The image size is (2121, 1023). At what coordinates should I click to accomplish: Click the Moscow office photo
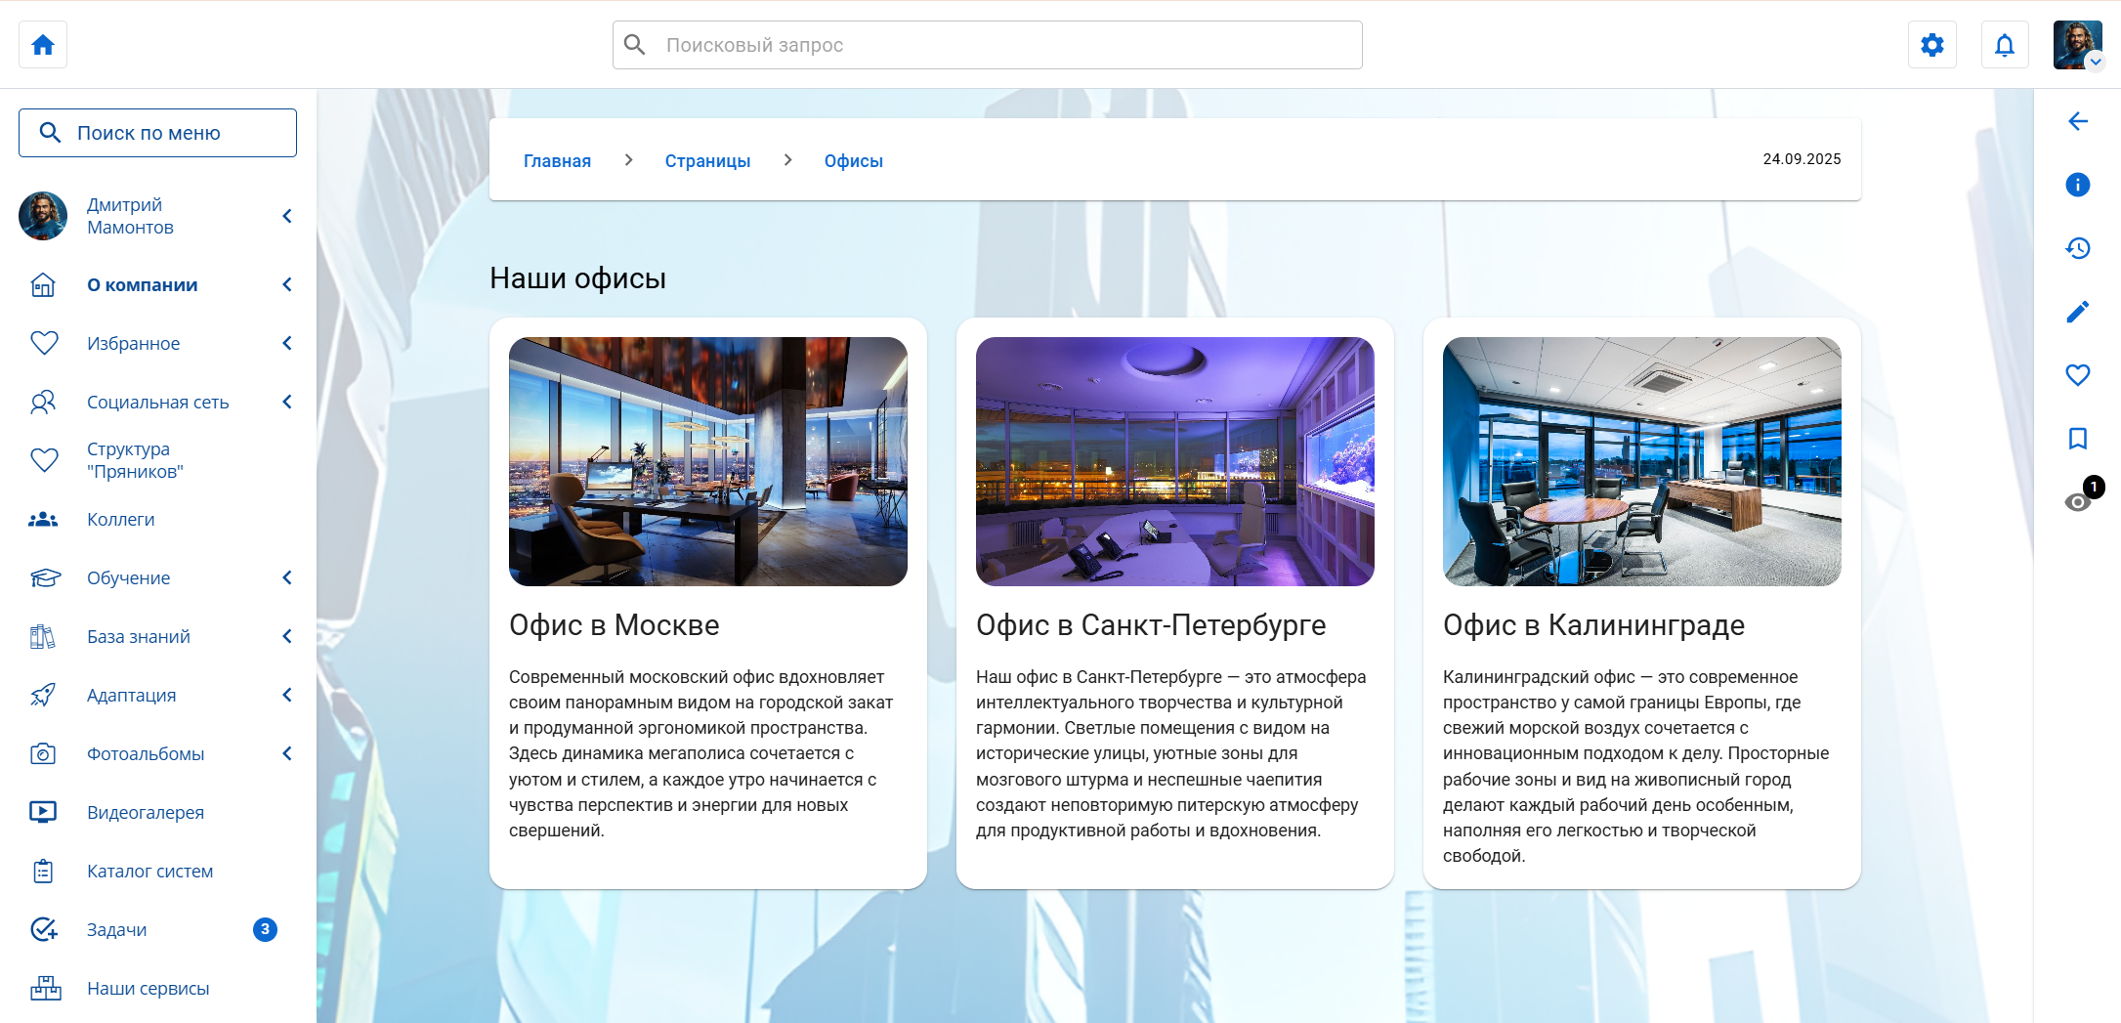[x=707, y=461]
